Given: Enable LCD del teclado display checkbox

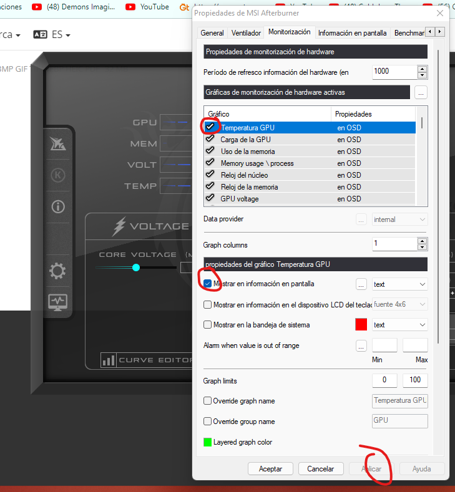Looking at the screenshot, I should [x=207, y=305].
